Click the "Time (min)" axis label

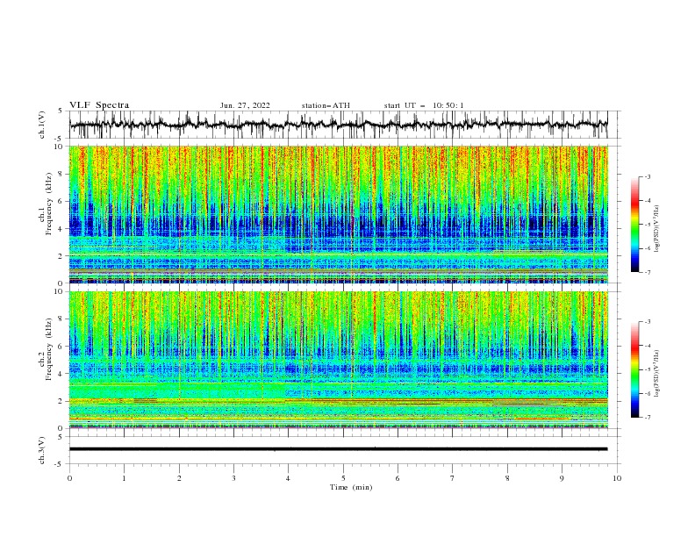[351, 487]
